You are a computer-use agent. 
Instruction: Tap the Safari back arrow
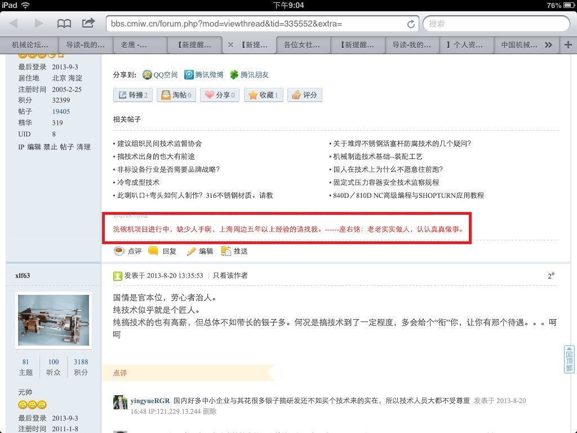click(14, 24)
